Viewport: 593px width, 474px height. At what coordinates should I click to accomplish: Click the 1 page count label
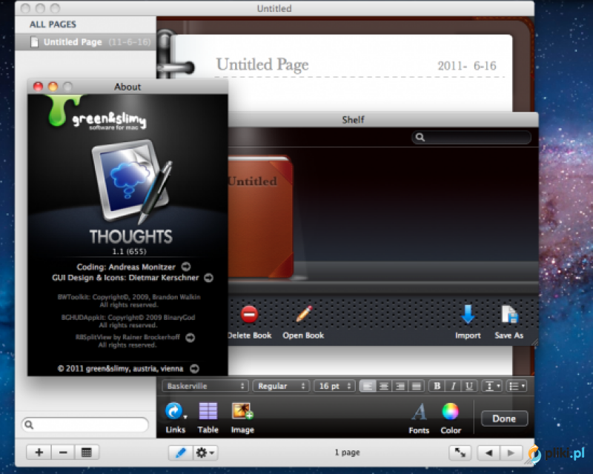(347, 452)
